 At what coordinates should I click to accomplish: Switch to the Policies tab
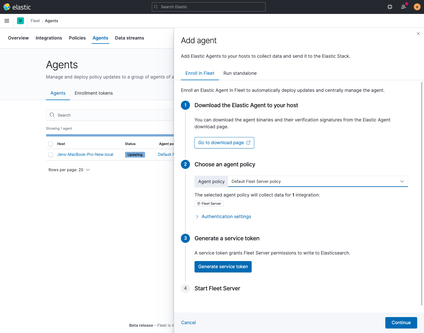pyautogui.click(x=77, y=38)
